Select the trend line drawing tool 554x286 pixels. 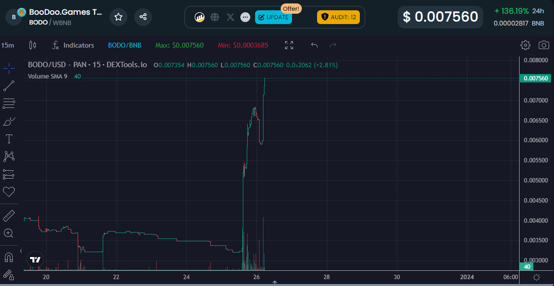click(x=9, y=86)
